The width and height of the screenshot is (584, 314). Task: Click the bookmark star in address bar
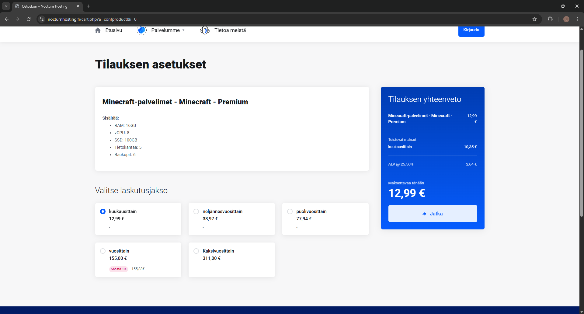coord(535,19)
